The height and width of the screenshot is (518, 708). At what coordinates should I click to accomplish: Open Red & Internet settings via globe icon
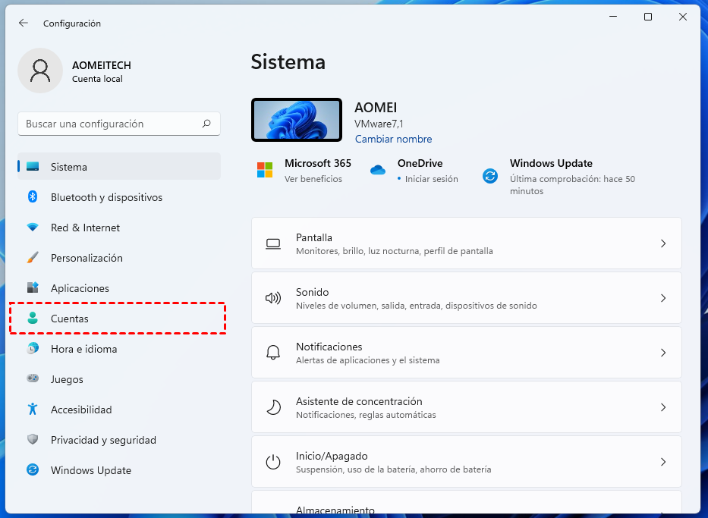point(32,228)
